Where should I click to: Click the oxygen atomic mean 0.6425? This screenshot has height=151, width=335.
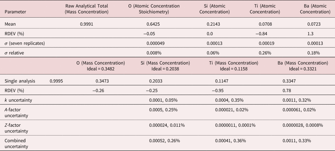point(154,24)
